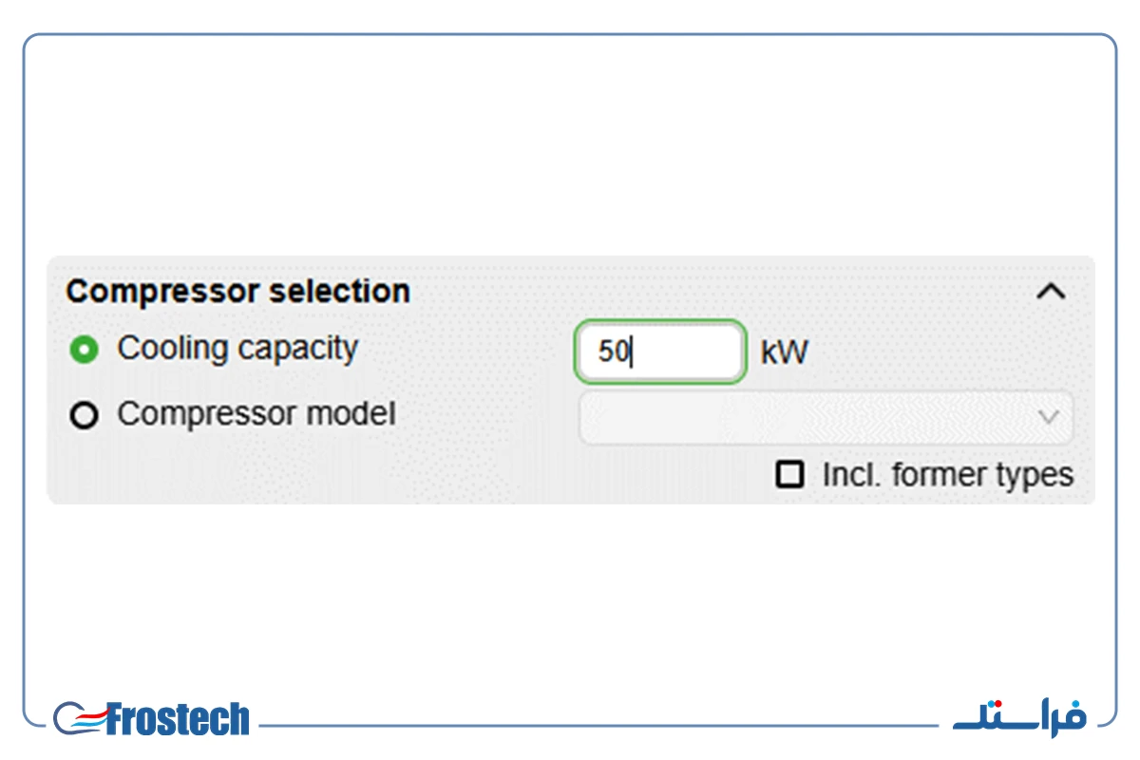Image resolution: width=1140 pixels, height=760 pixels.
Task: Tick the Incl. former types checkbox
Action: click(789, 474)
